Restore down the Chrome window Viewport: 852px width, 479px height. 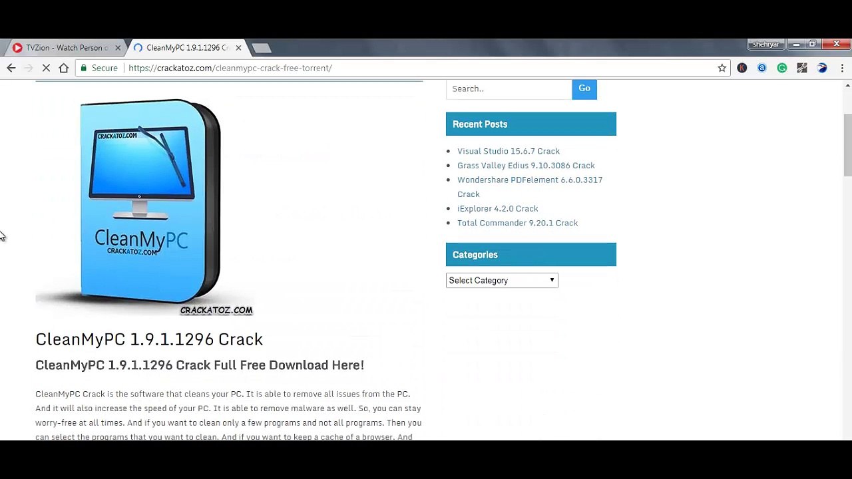(x=812, y=45)
